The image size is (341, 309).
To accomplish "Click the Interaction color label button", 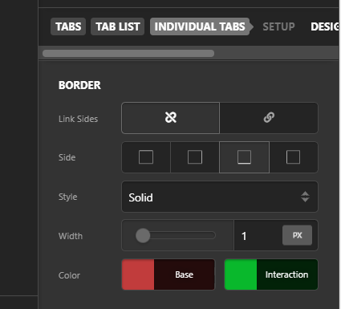I will [x=287, y=274].
